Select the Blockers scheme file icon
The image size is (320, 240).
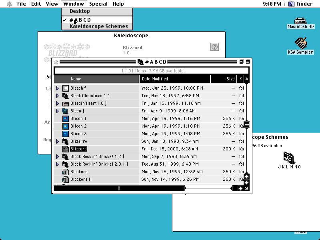click(66, 172)
